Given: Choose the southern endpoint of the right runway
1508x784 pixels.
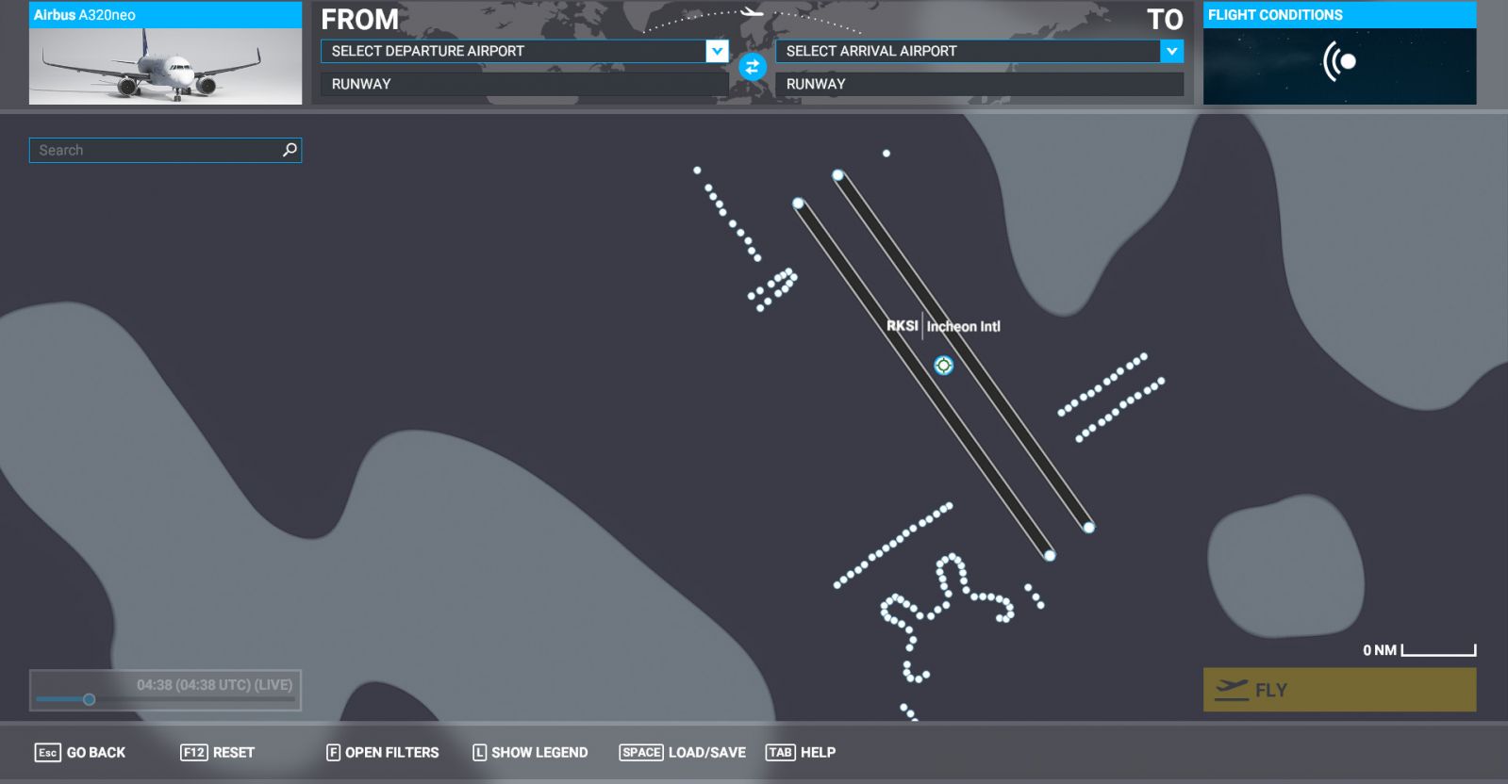Looking at the screenshot, I should 1088,528.
